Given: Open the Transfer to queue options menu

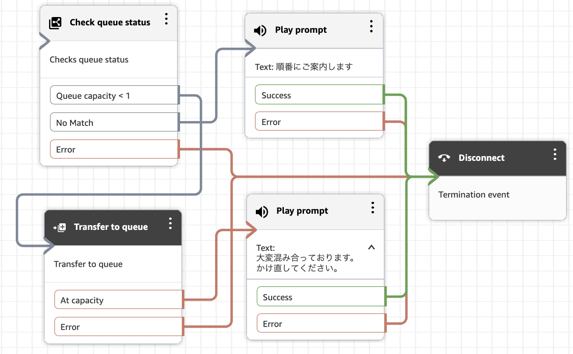Looking at the screenshot, I should [x=170, y=223].
